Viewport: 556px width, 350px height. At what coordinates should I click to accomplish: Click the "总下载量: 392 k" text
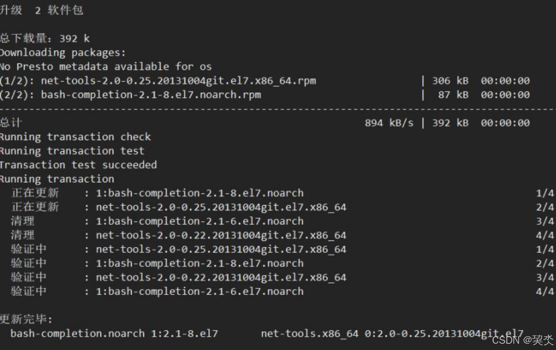44,39
